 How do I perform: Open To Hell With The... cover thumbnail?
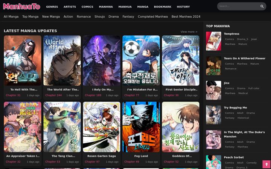click(x=23, y=60)
